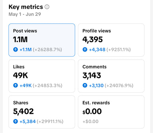The image size is (153, 133).
Task: Select the Post views metric card
Action: point(42,40)
